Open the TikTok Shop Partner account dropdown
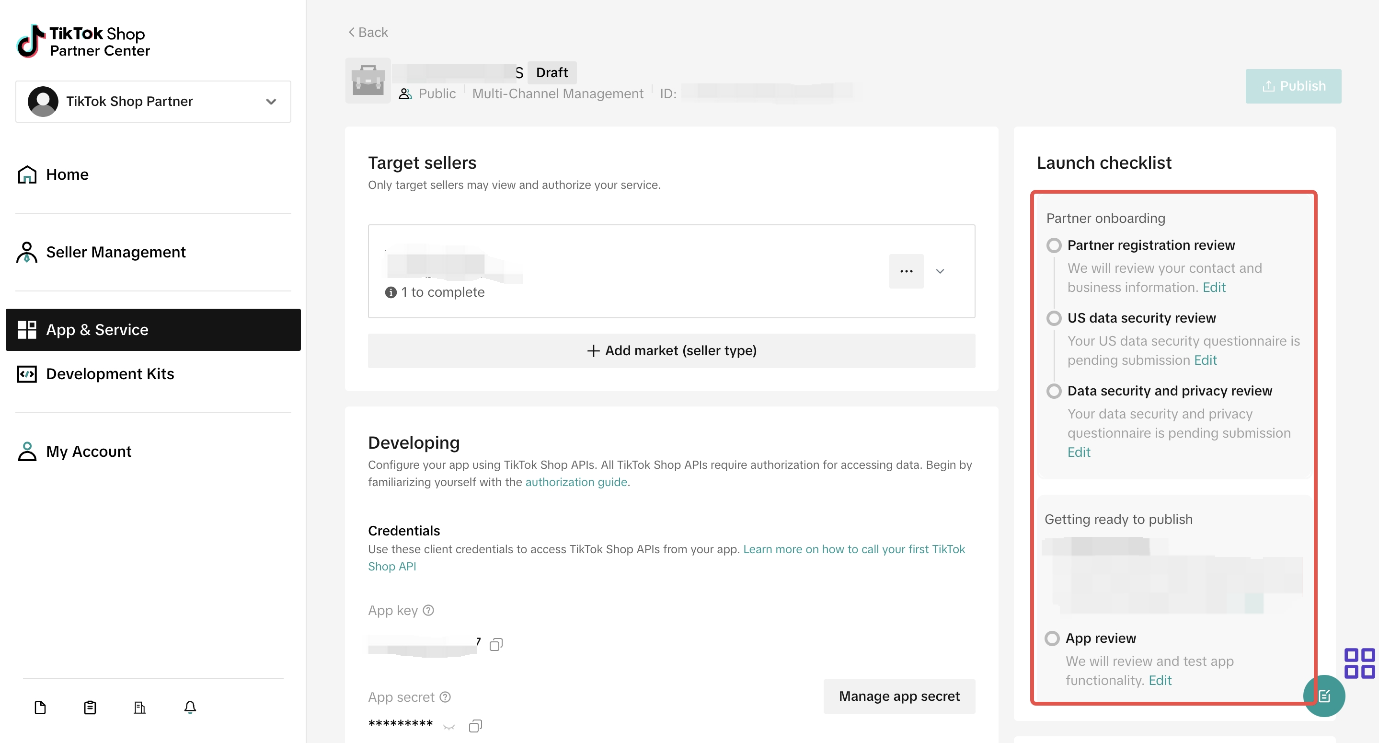 click(153, 101)
